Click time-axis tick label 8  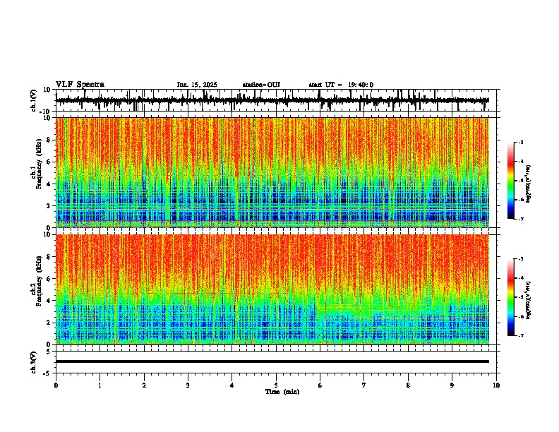(x=408, y=385)
